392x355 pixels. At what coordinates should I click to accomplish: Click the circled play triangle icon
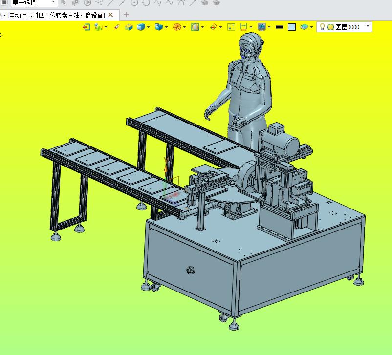pos(87,2)
